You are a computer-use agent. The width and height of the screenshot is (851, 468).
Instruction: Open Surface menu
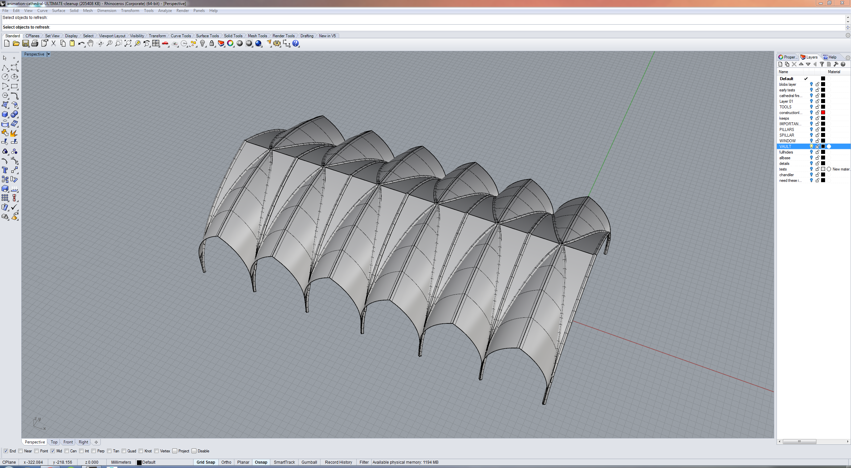[x=59, y=11]
